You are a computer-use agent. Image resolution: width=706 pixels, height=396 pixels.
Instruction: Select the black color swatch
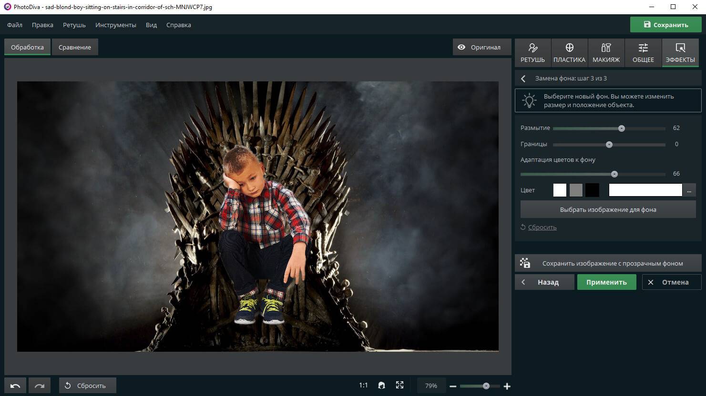(x=592, y=190)
